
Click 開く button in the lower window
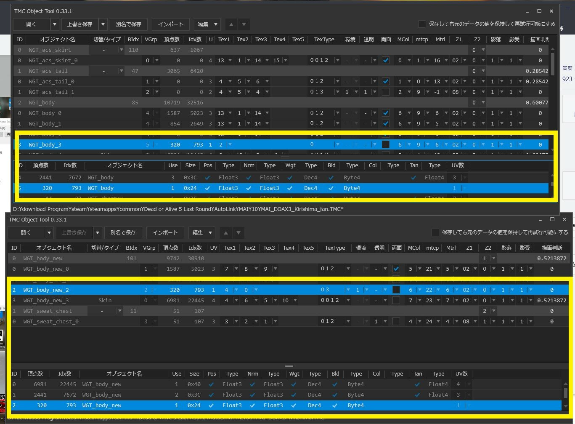(x=26, y=233)
